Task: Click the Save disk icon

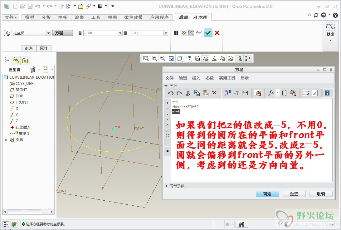Action: [x=30, y=6]
